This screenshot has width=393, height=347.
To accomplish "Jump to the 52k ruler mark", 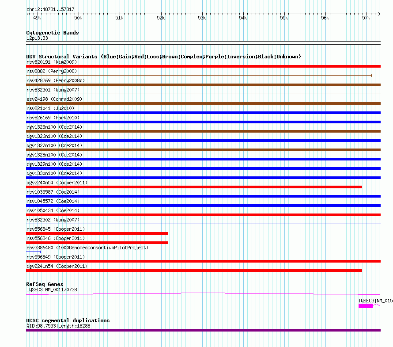I will (161, 18).
